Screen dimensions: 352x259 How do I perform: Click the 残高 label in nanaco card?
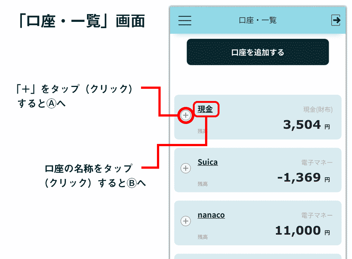(x=202, y=237)
